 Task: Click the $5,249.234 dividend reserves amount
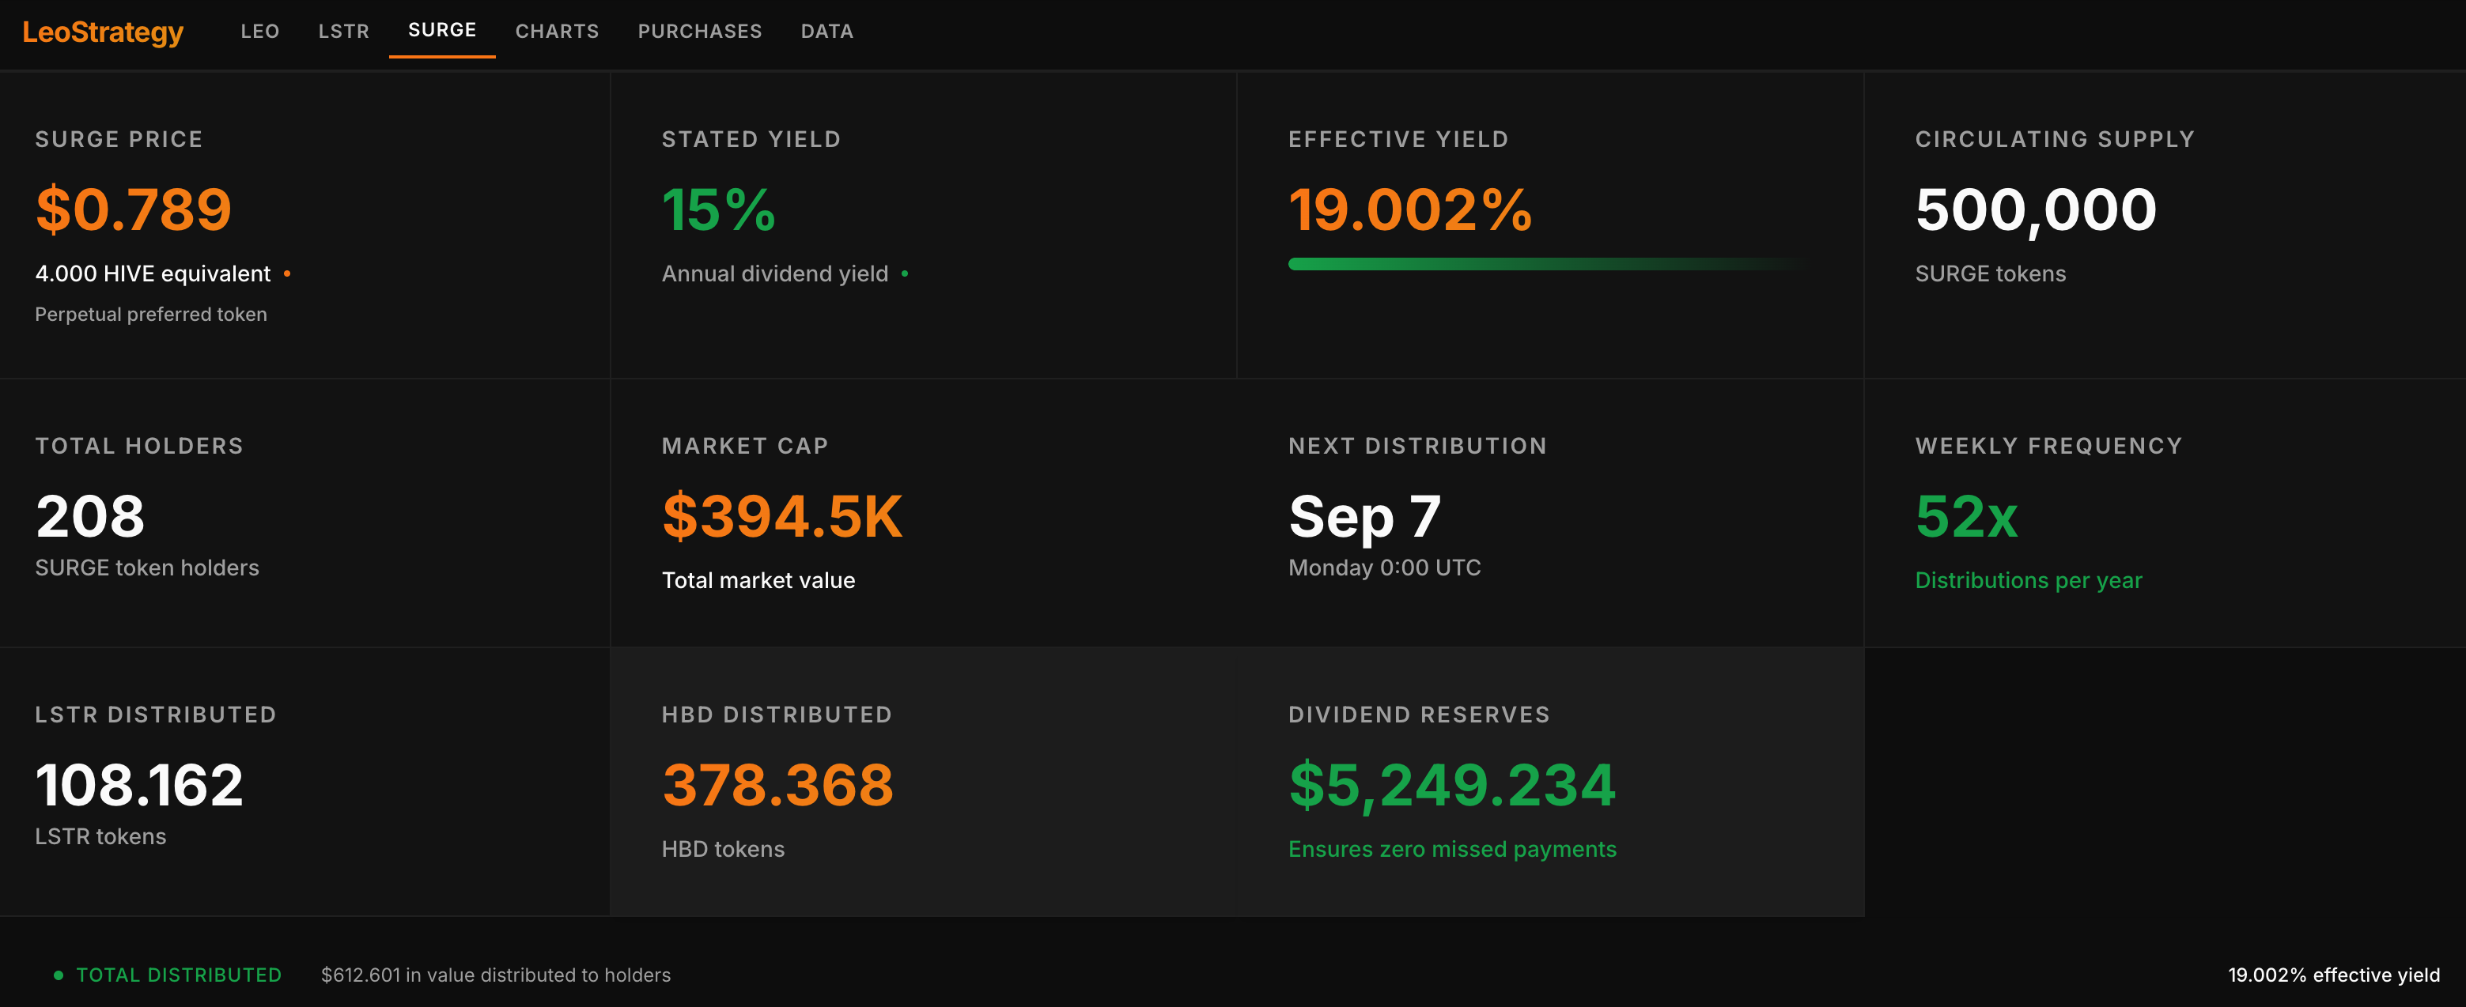pos(1451,785)
